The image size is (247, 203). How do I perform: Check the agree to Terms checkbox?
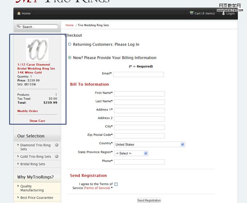coord(116,184)
